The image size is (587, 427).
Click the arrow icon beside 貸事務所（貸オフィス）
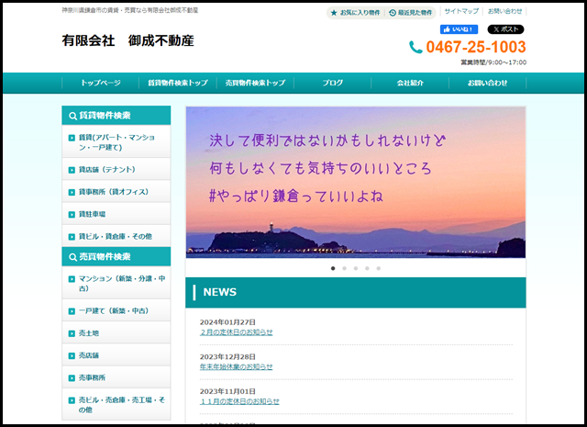coord(72,192)
